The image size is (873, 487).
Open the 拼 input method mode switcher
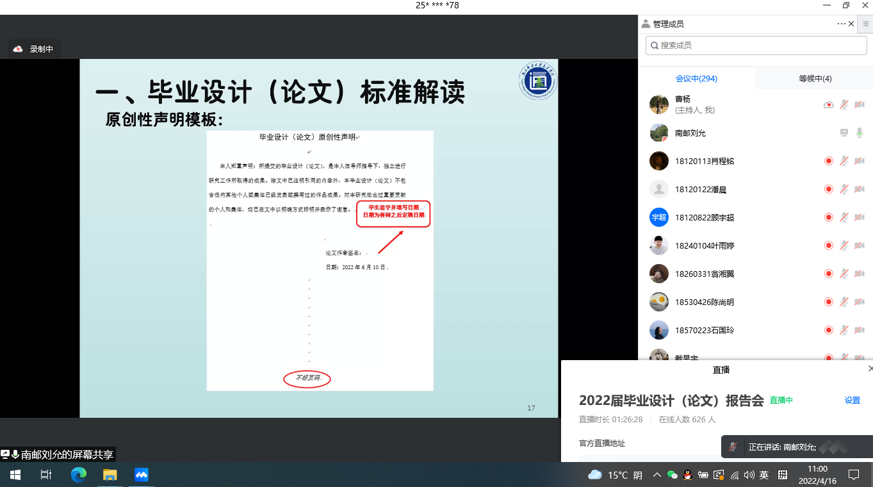(782, 475)
